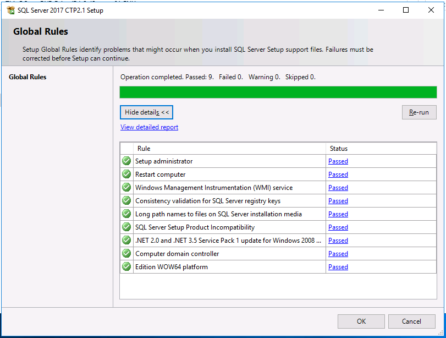Click green check icon beside WMI service rule

126,187
